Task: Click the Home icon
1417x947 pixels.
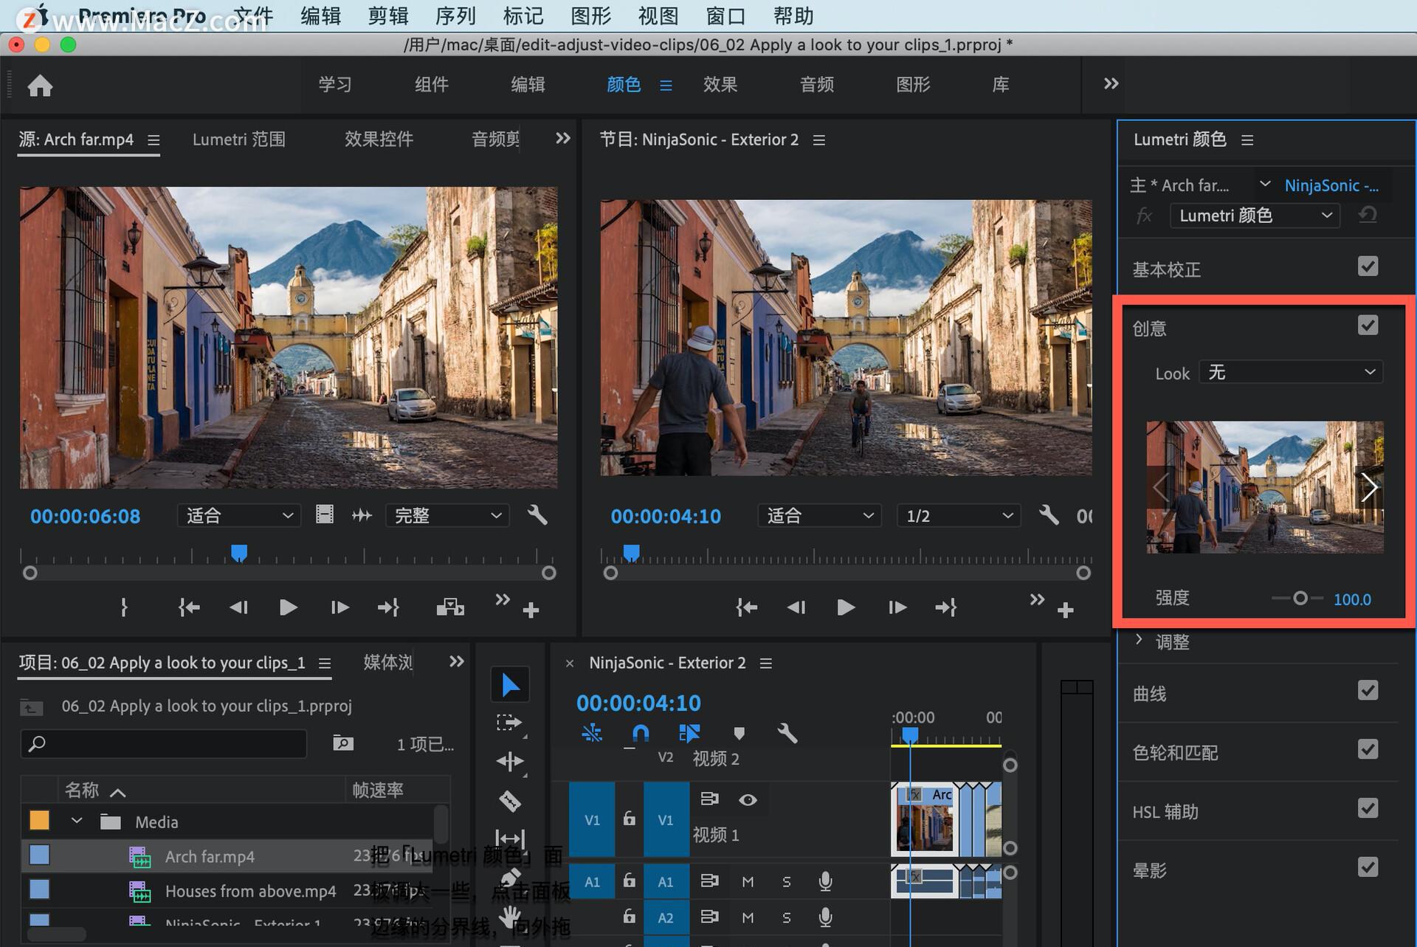Action: point(40,86)
